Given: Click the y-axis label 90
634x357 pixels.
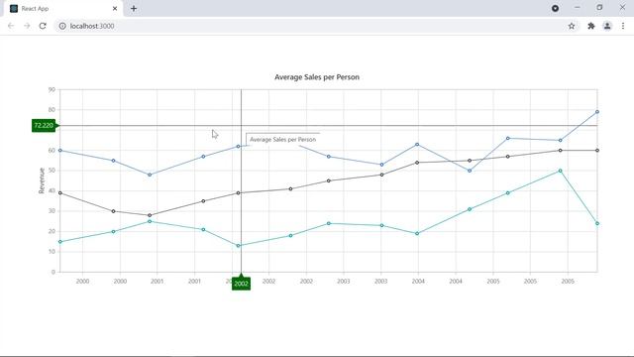Looking at the screenshot, I should click(x=52, y=89).
